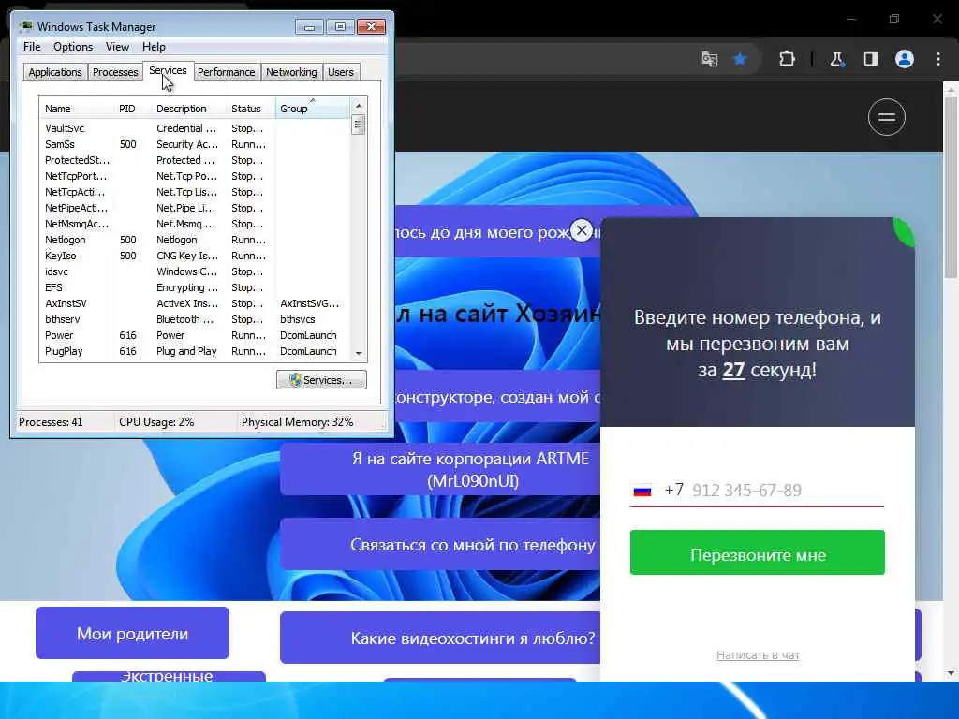Close the callback popup with the X icon
The width and height of the screenshot is (959, 719).
tap(582, 230)
